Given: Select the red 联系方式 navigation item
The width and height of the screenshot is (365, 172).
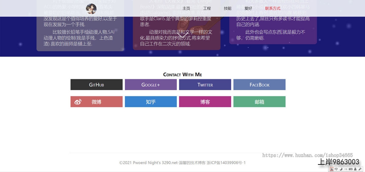Looking at the screenshot, I should [273, 8].
